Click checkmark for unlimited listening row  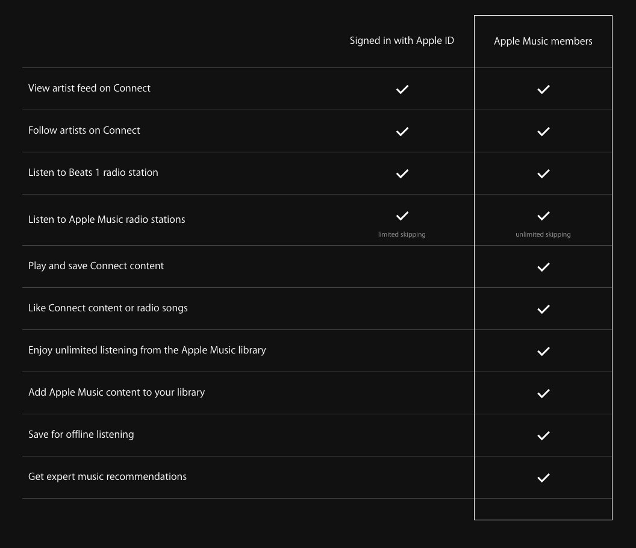(x=543, y=351)
